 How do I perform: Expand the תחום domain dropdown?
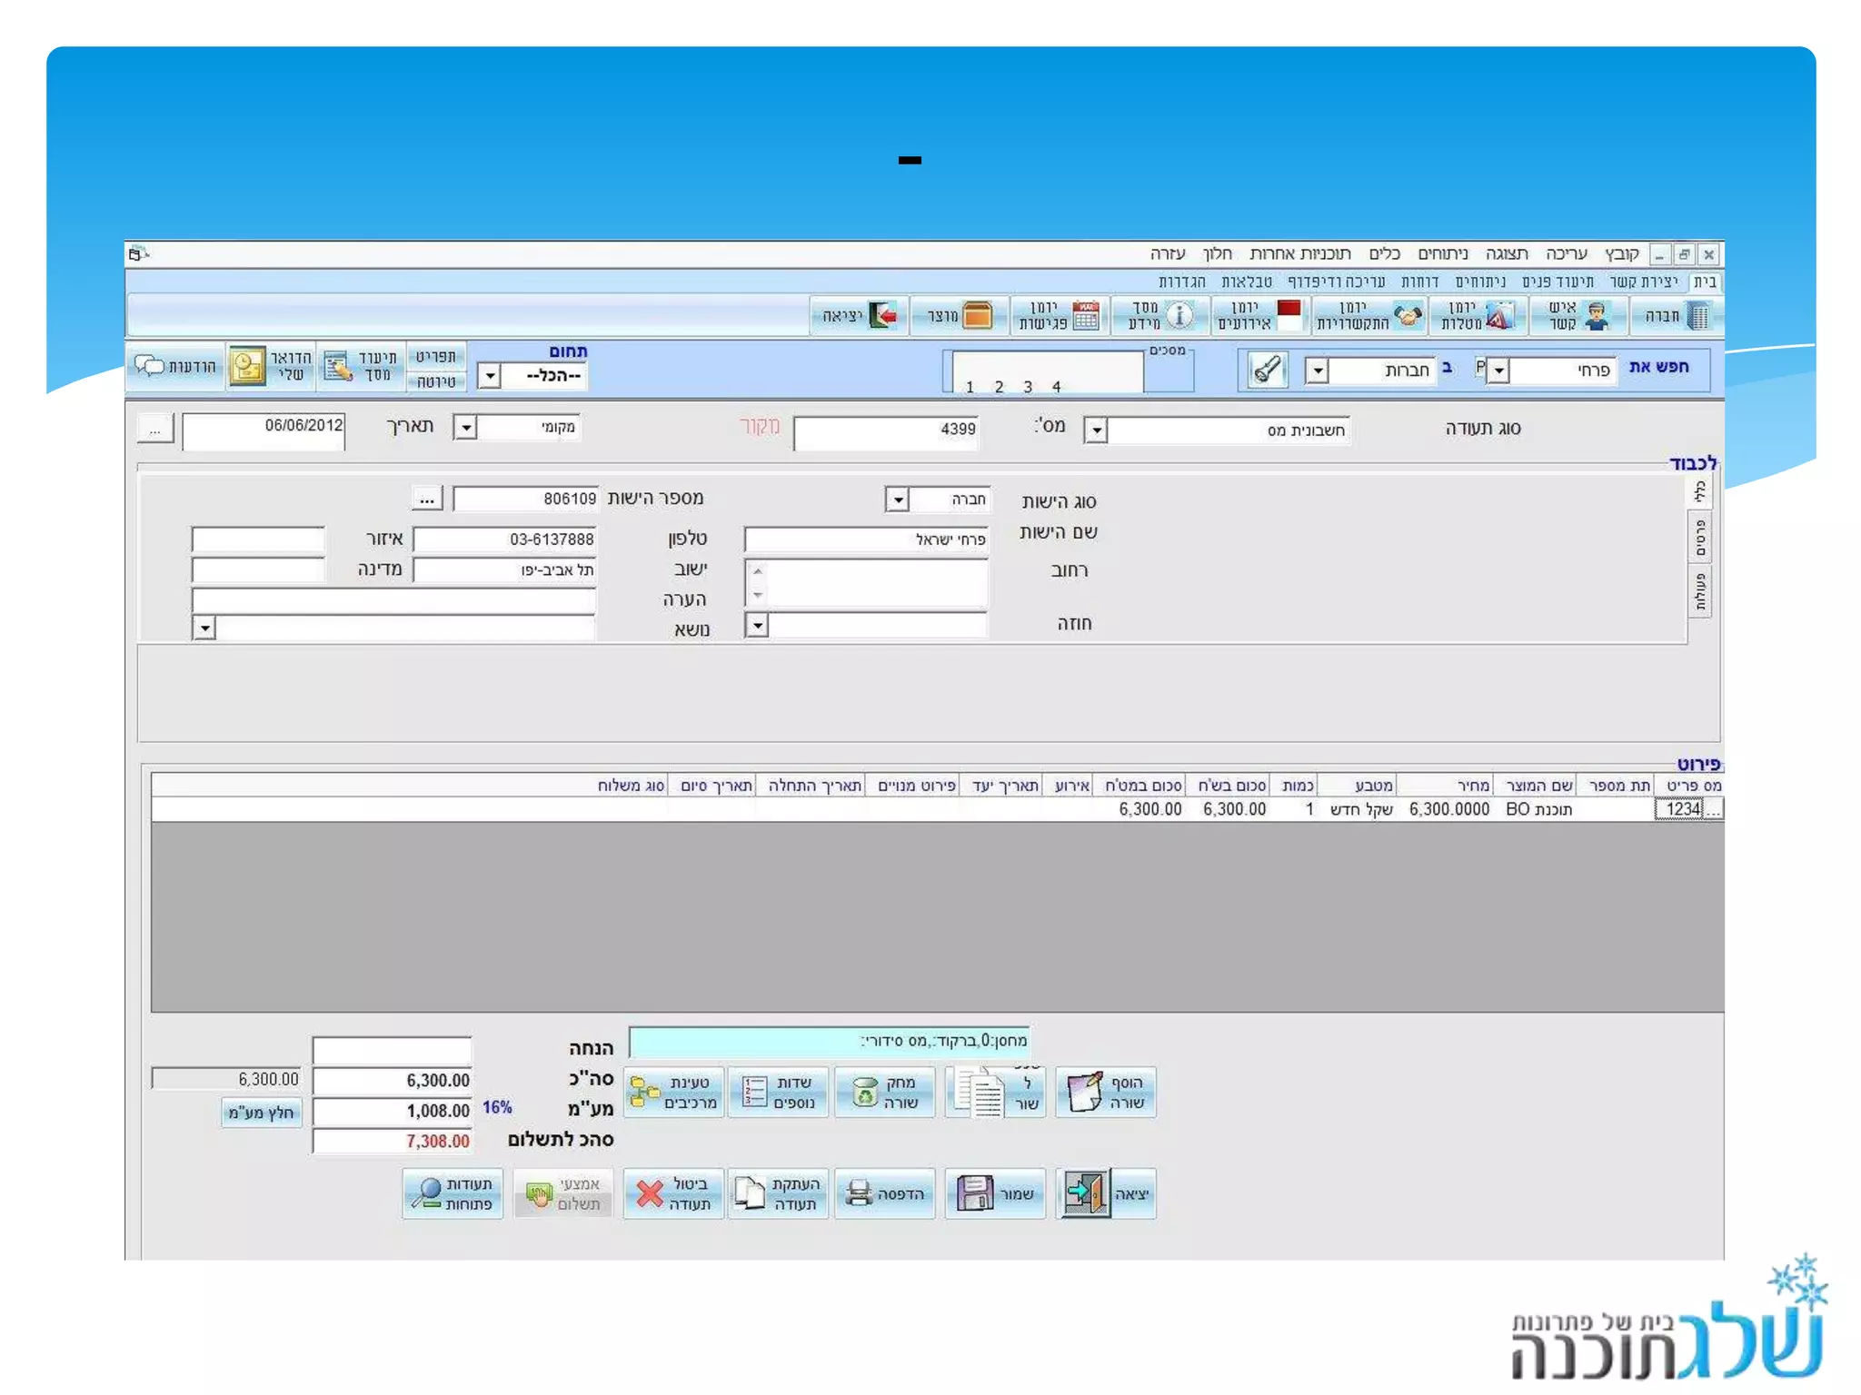489,376
